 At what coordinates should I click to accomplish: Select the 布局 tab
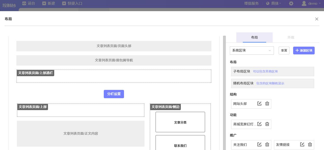click(x=254, y=38)
